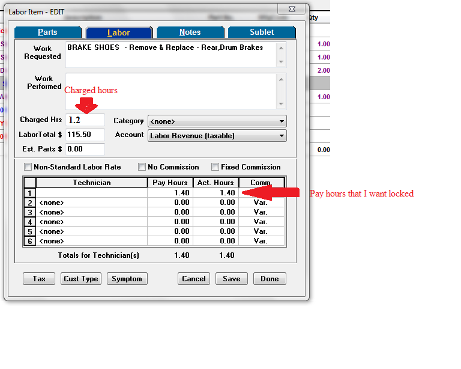The image size is (461, 369).
Task: Close the Labor Item EDIT dialog
Action: (x=292, y=9)
